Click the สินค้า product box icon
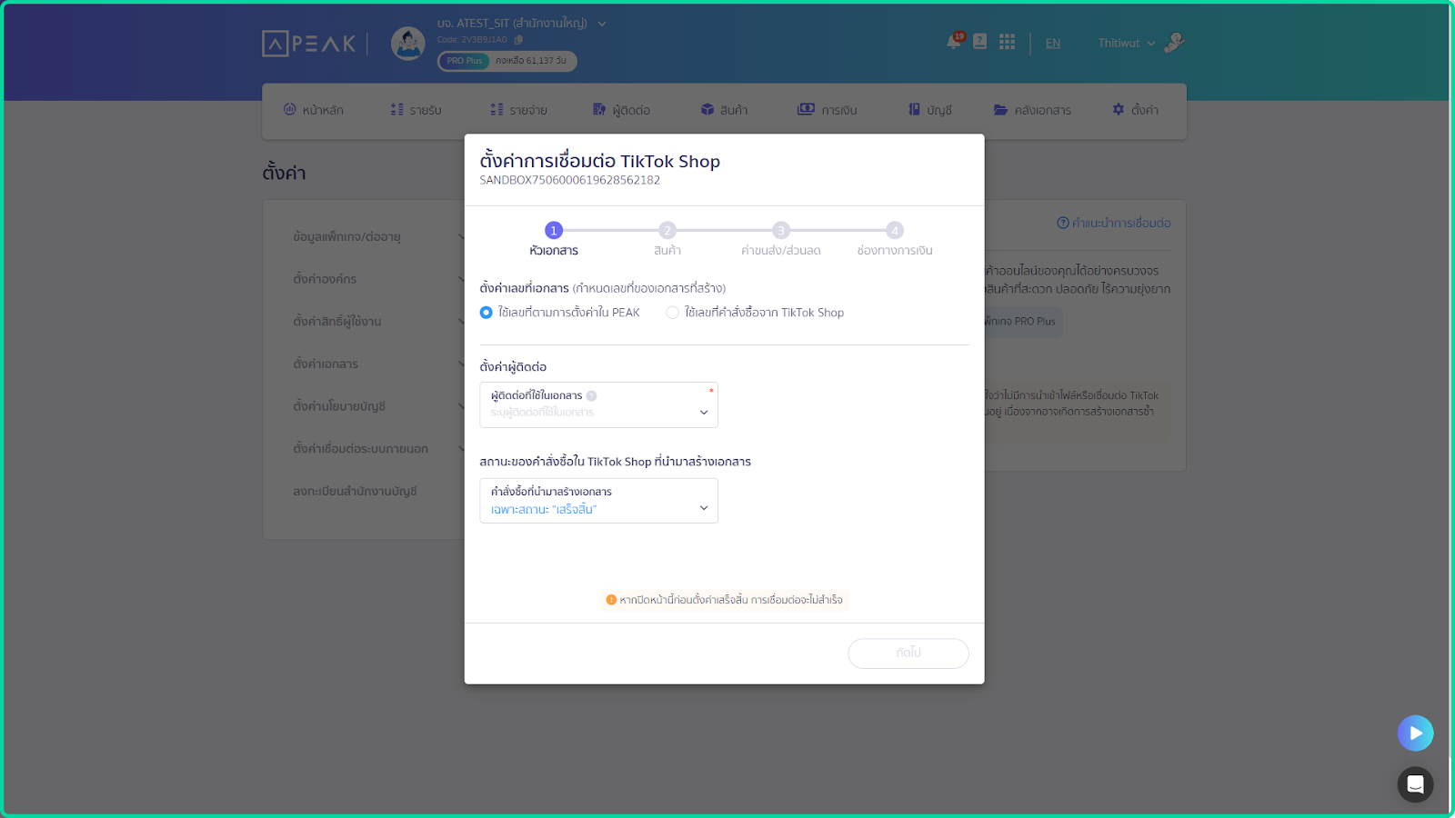Screen dimensions: 1455x818 coord(707,109)
